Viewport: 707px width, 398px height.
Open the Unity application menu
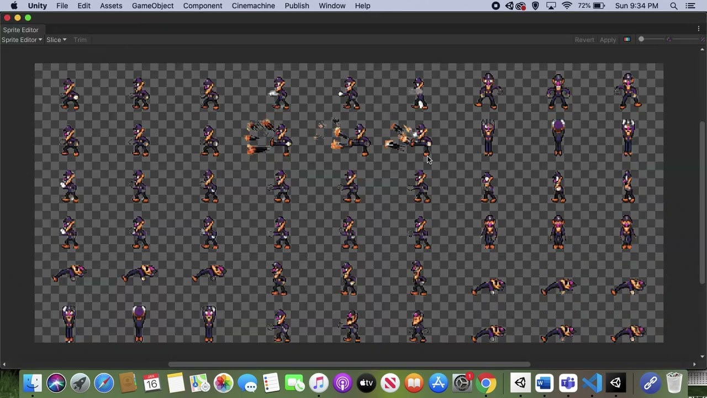[x=38, y=6]
